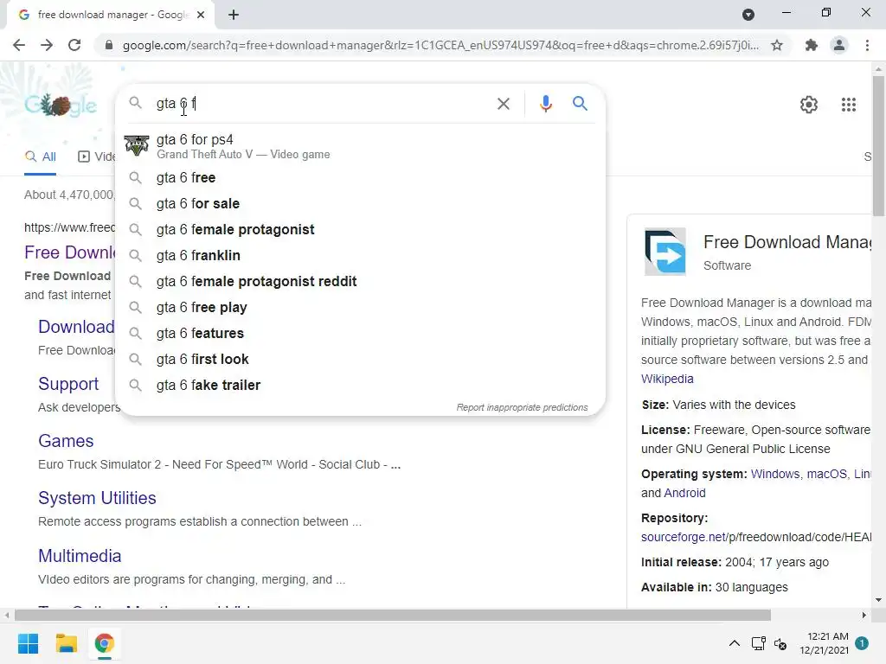Open network status tray icon
This screenshot has height=664, width=886.
(x=758, y=643)
